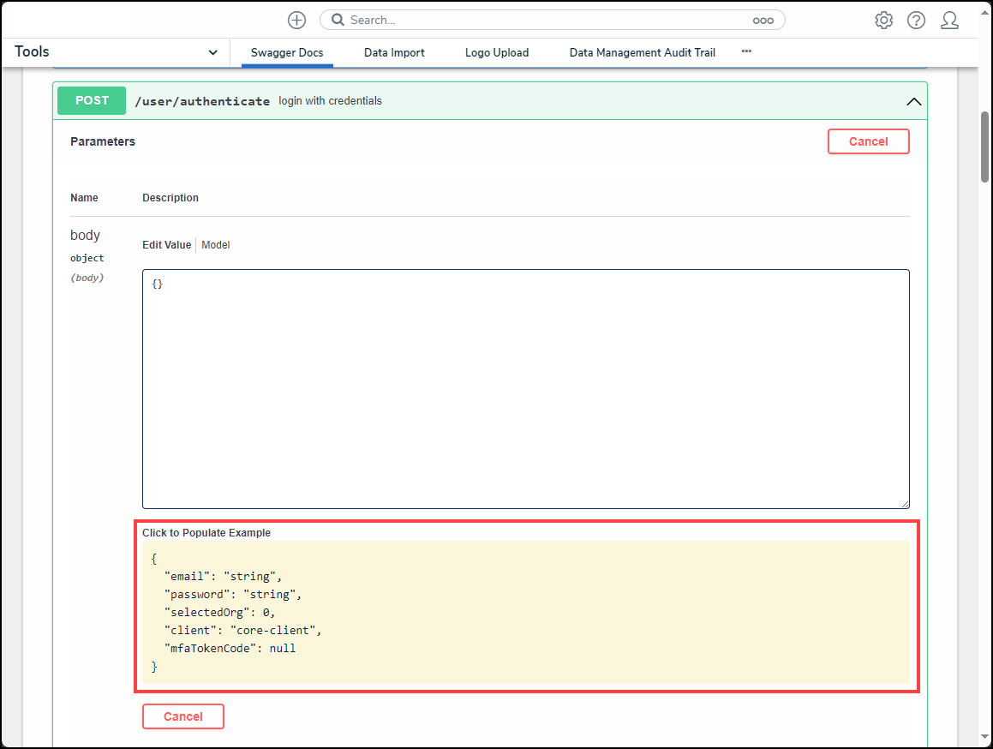Click the green POST method badge

[92, 100]
